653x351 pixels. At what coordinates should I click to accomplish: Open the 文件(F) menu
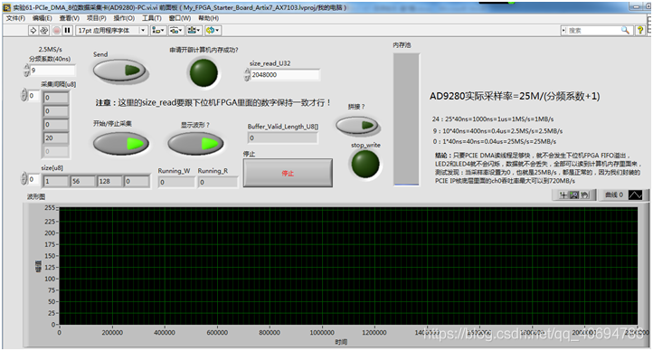15,18
